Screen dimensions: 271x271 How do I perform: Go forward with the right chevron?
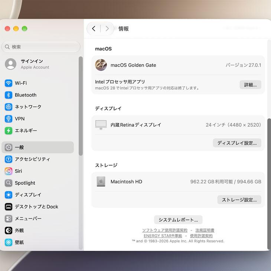pyautogui.click(x=107, y=29)
